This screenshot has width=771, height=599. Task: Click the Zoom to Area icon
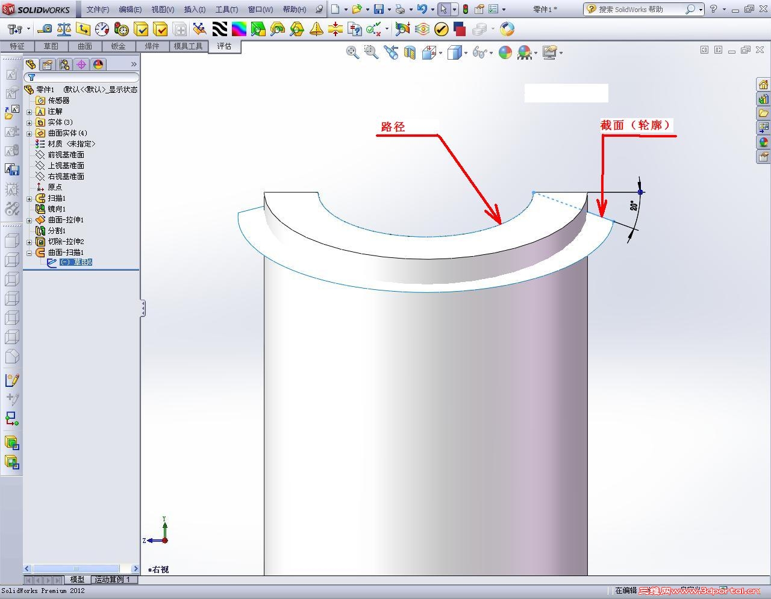371,52
